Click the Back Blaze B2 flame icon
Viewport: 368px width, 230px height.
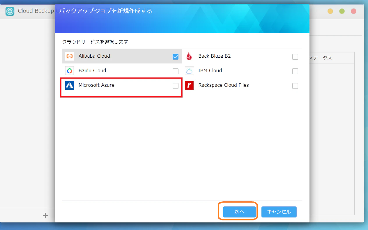click(189, 56)
